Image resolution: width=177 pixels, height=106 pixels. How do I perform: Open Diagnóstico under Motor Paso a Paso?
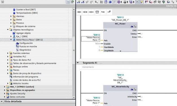pos(25,50)
